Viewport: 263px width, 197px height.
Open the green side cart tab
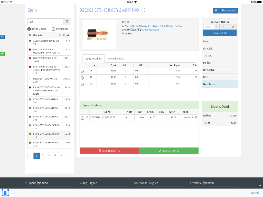[x=2, y=54]
